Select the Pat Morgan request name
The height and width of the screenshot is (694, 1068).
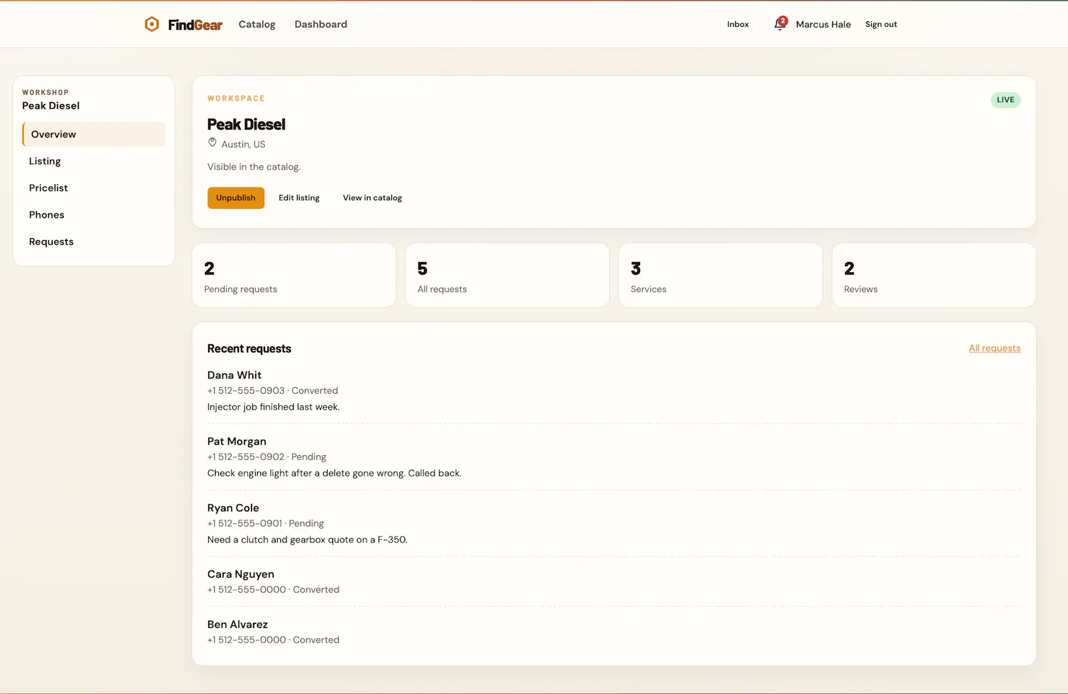tap(236, 441)
